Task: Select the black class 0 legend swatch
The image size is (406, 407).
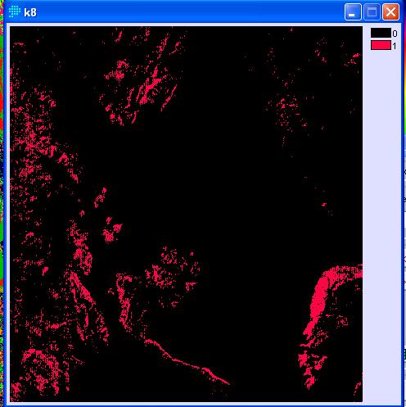Action: (381, 33)
